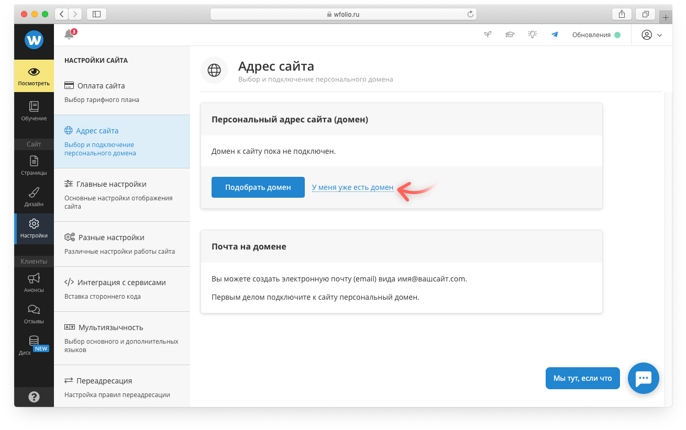Select Адрес сайта settings section
The width and height of the screenshot is (686, 430).
tap(122, 142)
